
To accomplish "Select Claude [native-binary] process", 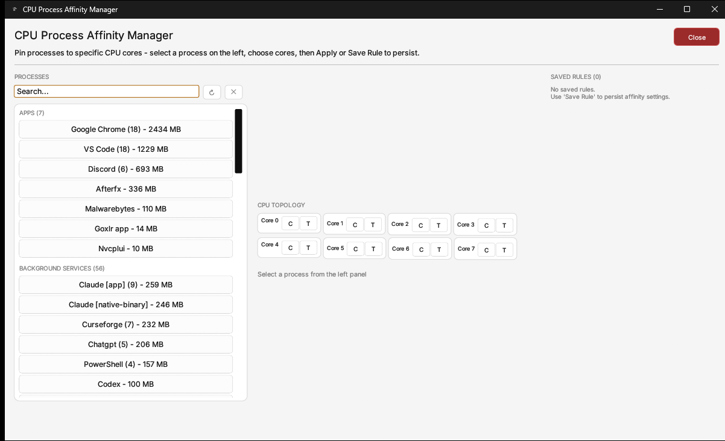I will pos(125,304).
